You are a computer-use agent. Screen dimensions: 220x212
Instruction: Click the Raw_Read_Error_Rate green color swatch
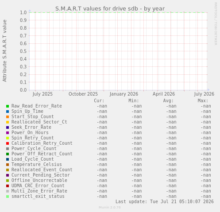[x=8, y=106]
